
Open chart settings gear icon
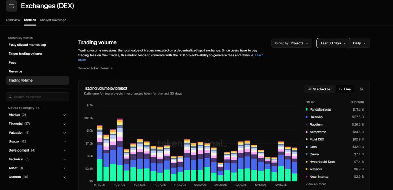pyautogui.click(x=361, y=89)
